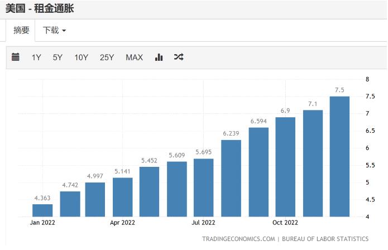Image resolution: width=388 pixels, height=250 pixels.
Task: Click the bar labeled 7.5
Action: [x=339, y=156]
